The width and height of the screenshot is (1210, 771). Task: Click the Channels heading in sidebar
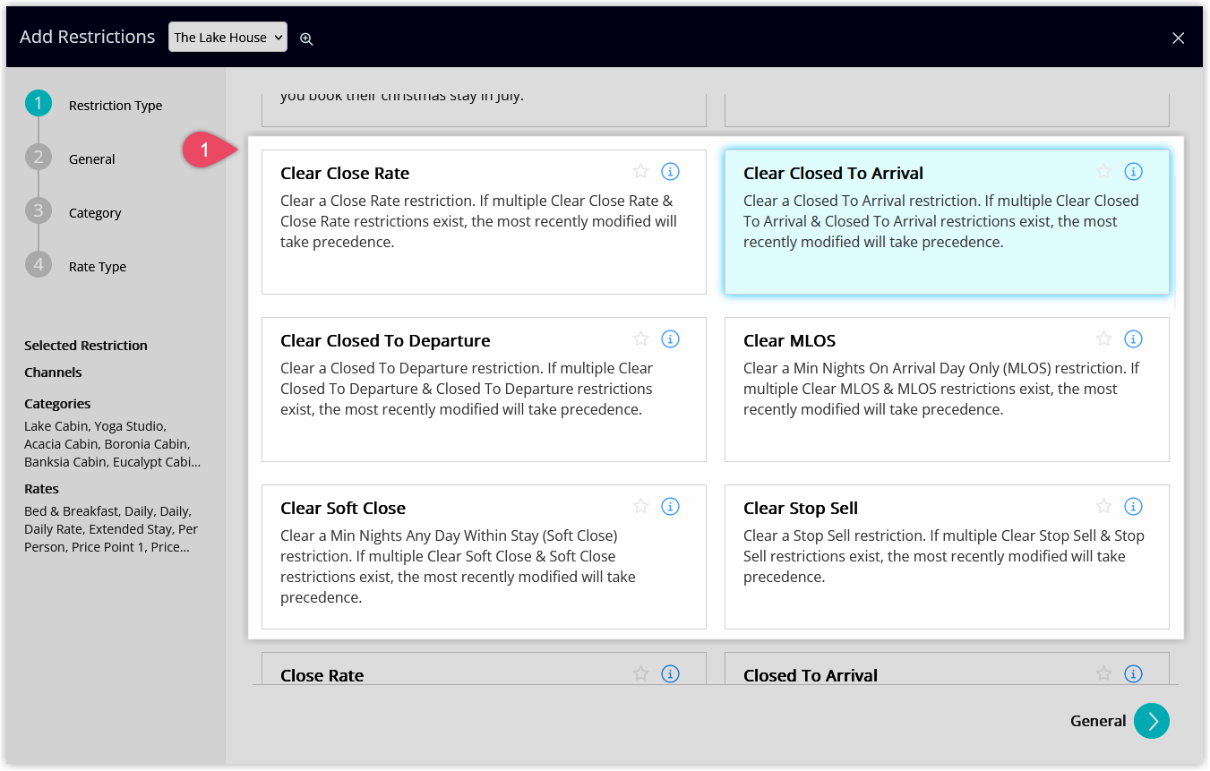(53, 373)
